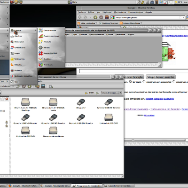Open Firefox back/forward history dropdown arrow

point(90,17)
